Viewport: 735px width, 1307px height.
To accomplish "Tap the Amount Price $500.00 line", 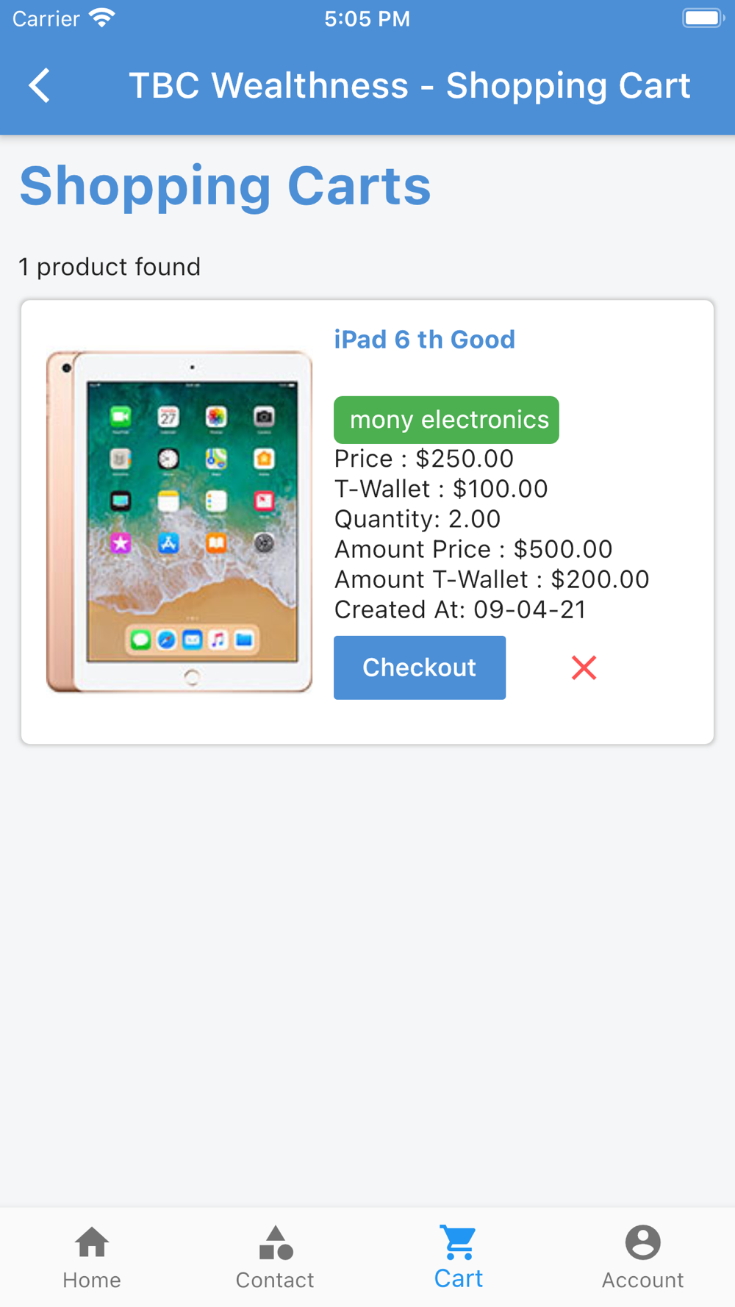I will pyautogui.click(x=473, y=549).
